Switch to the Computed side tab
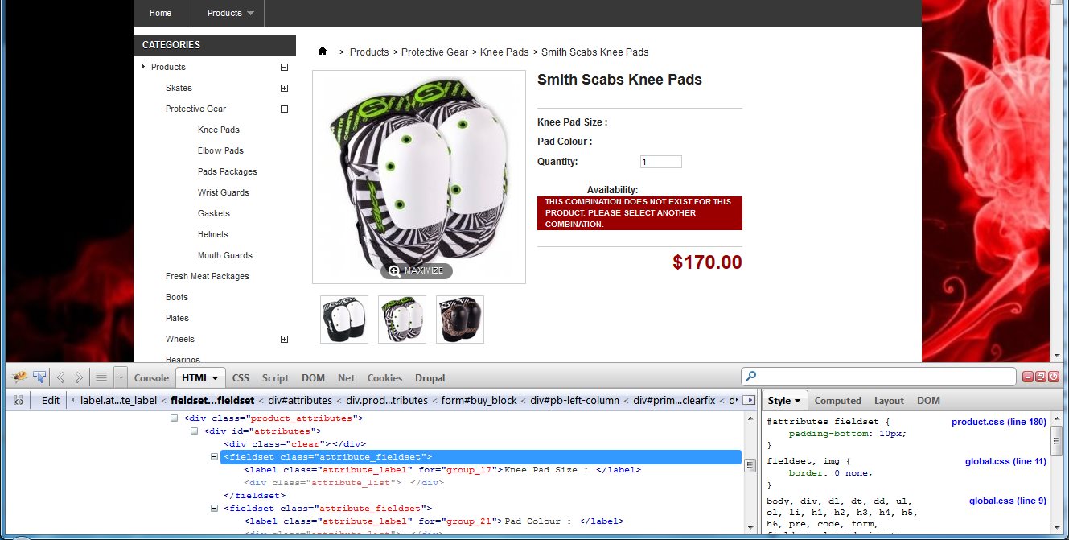The image size is (1069, 540). coord(837,401)
